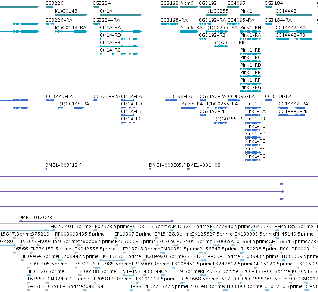Image resolution: width=318 pixels, height=292 pixels.
Task: Open the Pink1-PD protein label
Action: [255, 134]
